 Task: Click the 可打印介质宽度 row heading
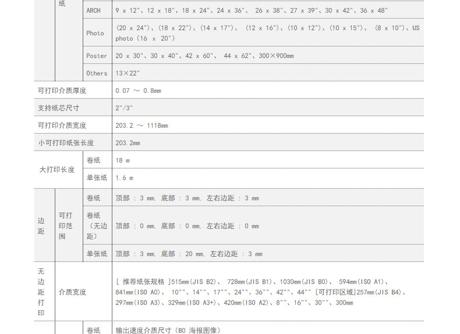click(62, 125)
